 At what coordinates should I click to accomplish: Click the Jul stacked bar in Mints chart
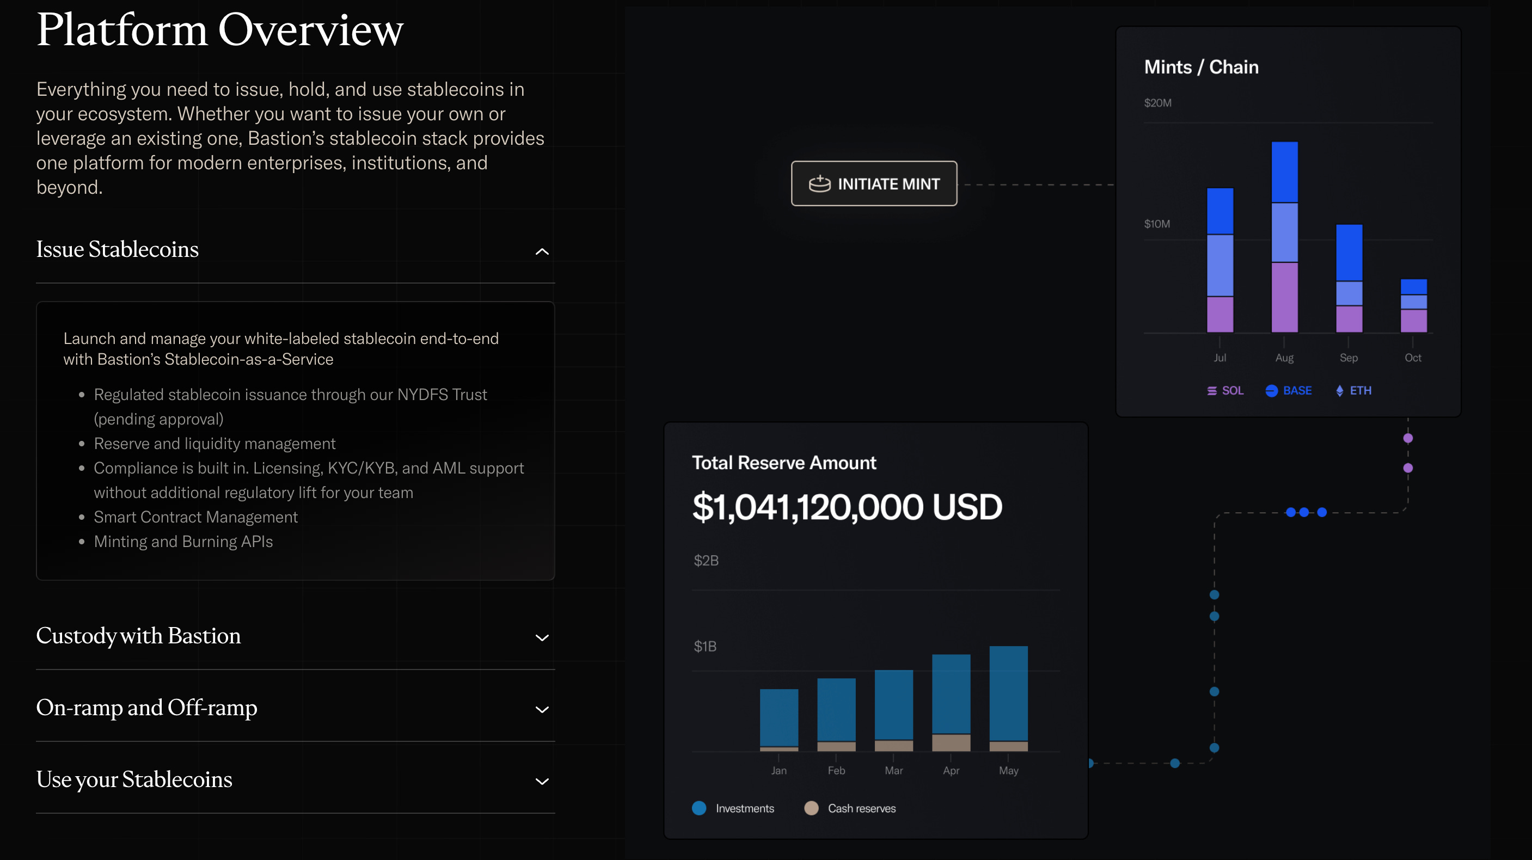1220,260
